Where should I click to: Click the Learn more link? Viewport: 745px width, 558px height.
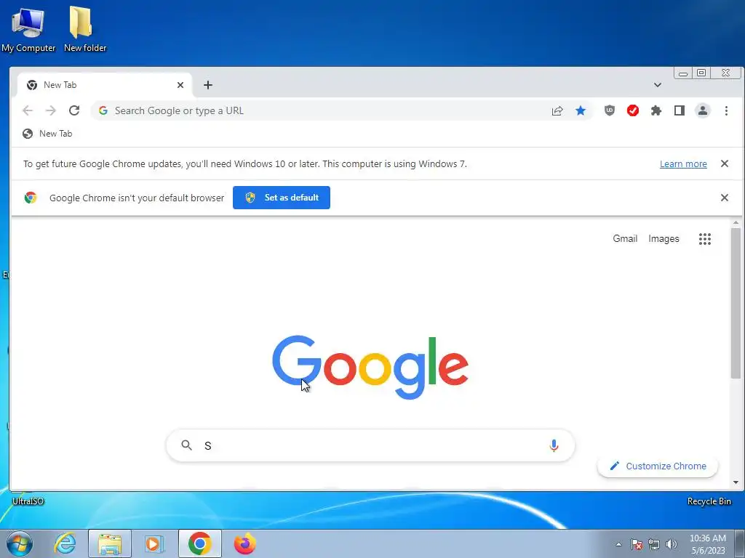pyautogui.click(x=683, y=163)
